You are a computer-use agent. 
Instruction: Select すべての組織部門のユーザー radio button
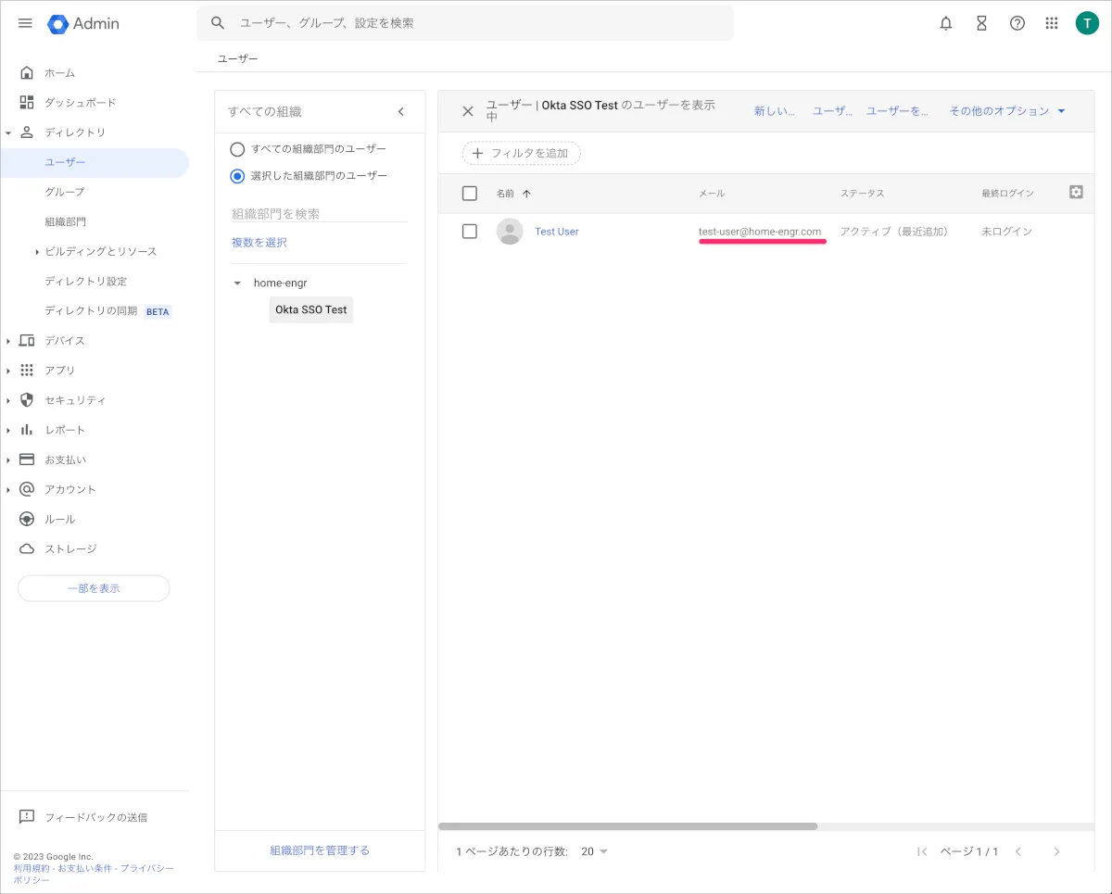coord(237,149)
